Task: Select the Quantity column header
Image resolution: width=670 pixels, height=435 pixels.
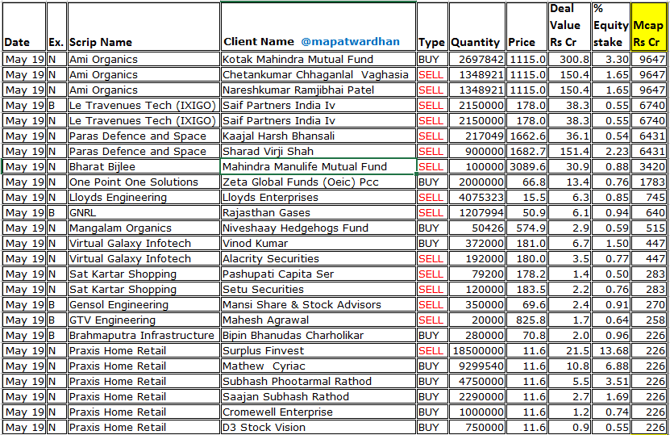Action: pyautogui.click(x=476, y=27)
